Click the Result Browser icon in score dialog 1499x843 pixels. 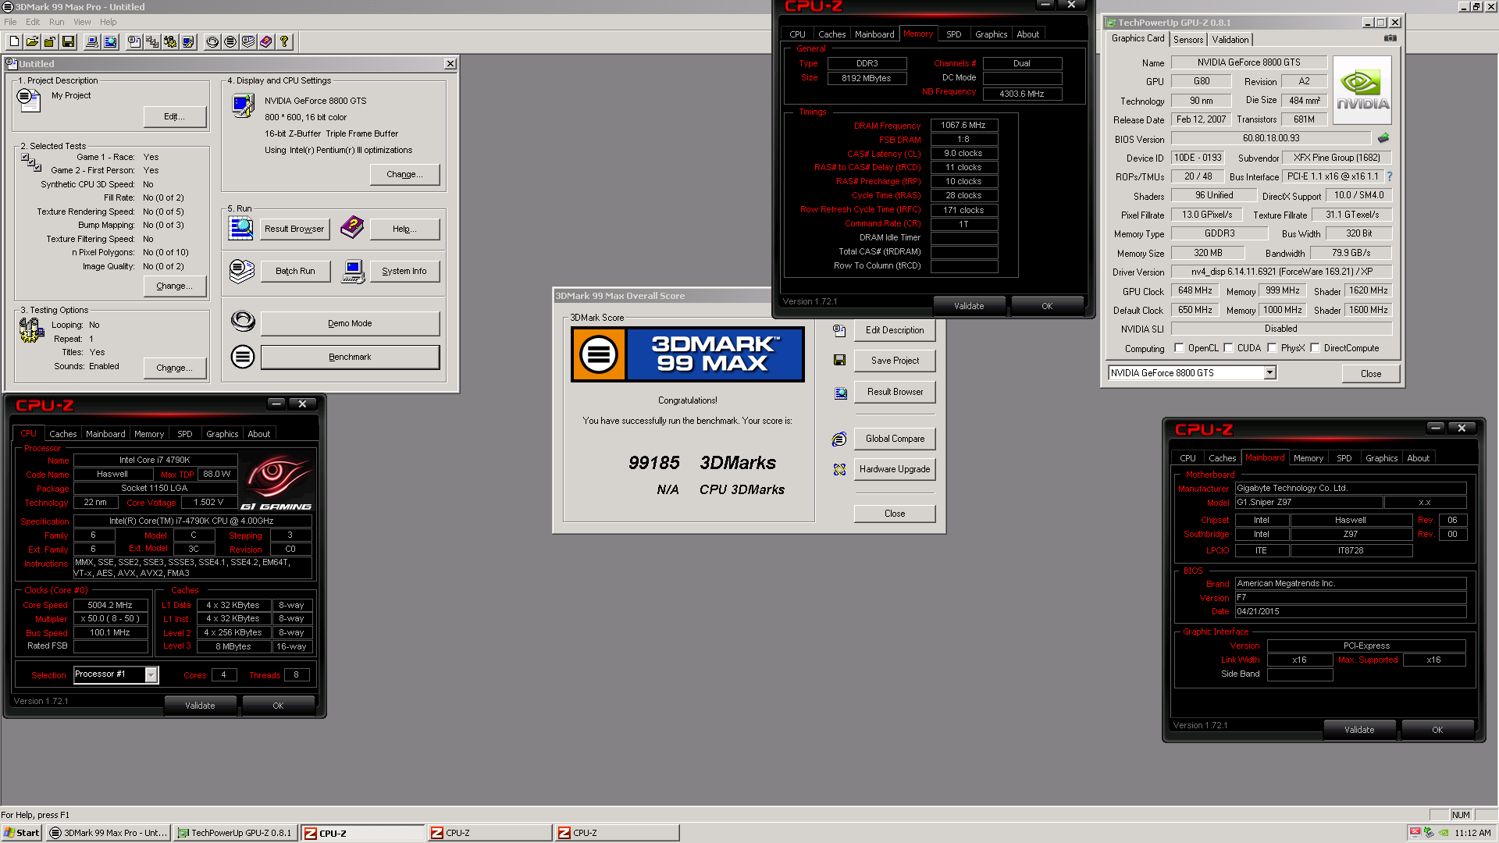[x=840, y=393]
